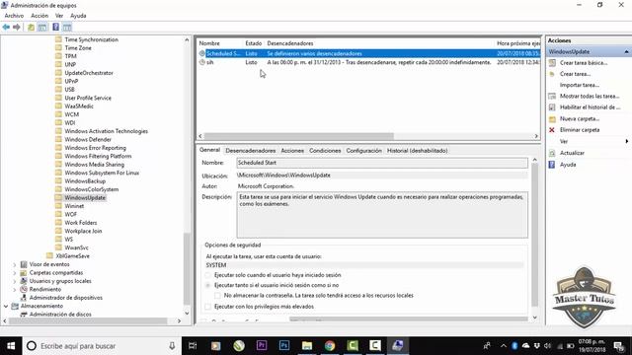Switch to the Condiciones tab

point(325,151)
